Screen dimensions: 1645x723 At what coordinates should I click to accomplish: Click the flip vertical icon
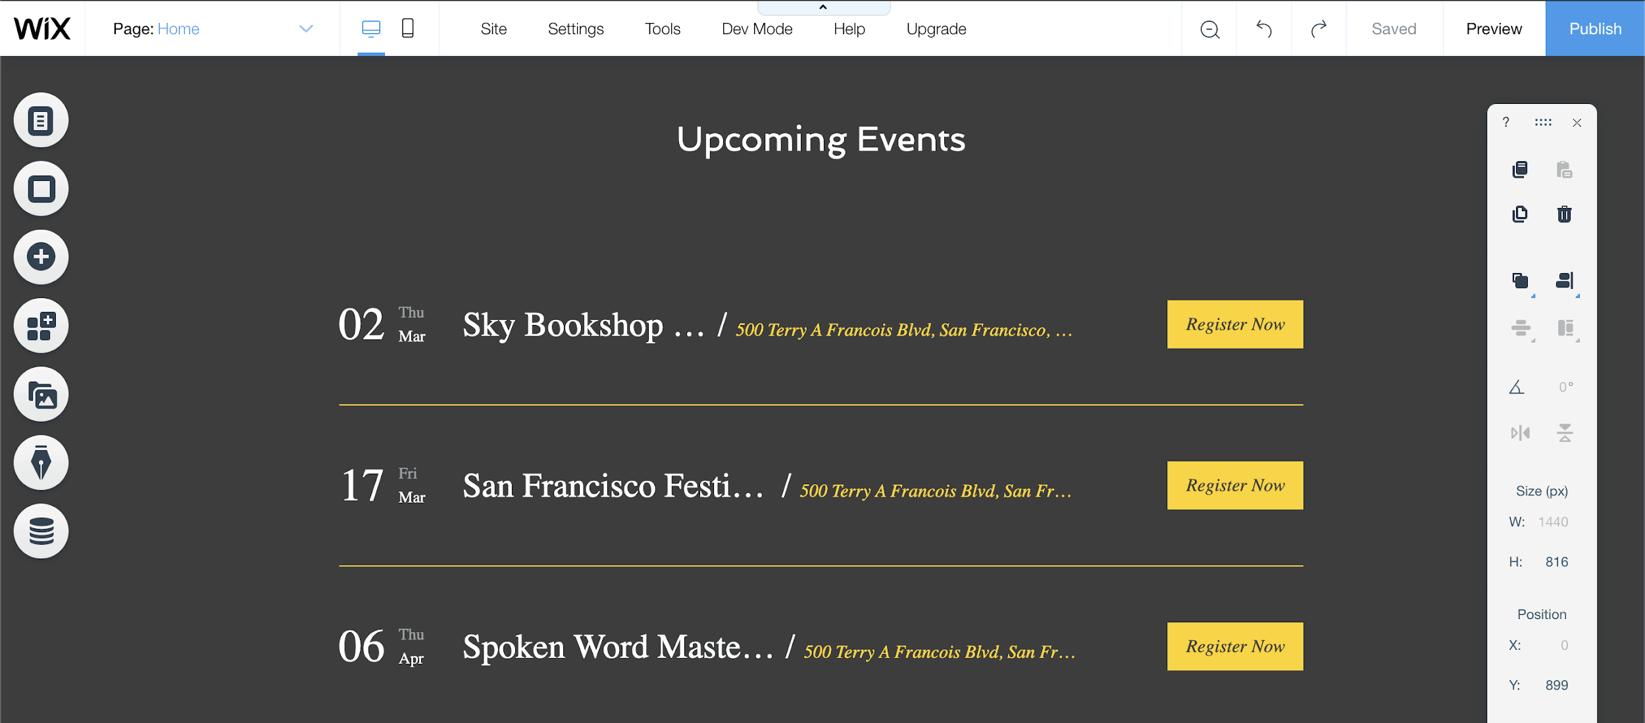(1565, 433)
